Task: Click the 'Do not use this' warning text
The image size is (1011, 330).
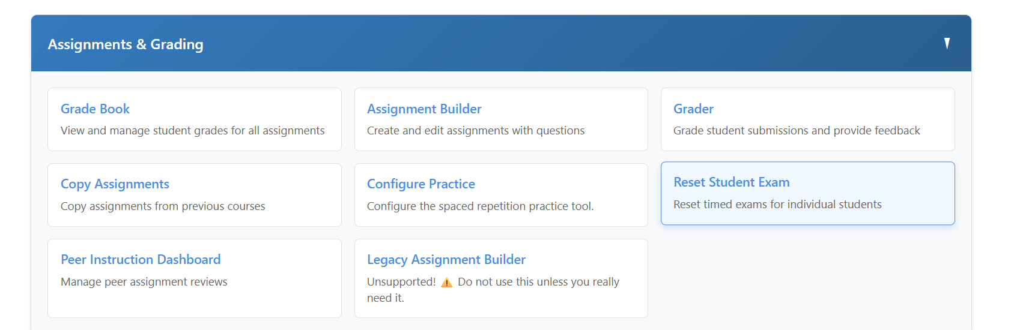Action: (x=538, y=282)
